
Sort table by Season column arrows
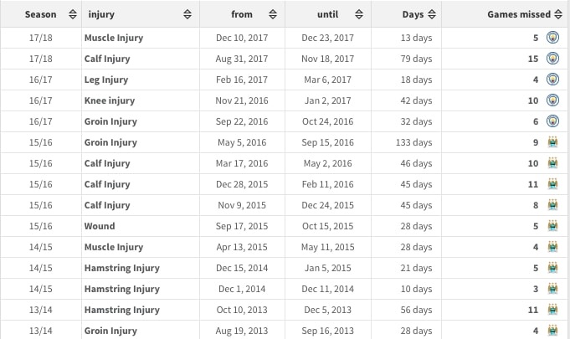pyautogui.click(x=72, y=14)
